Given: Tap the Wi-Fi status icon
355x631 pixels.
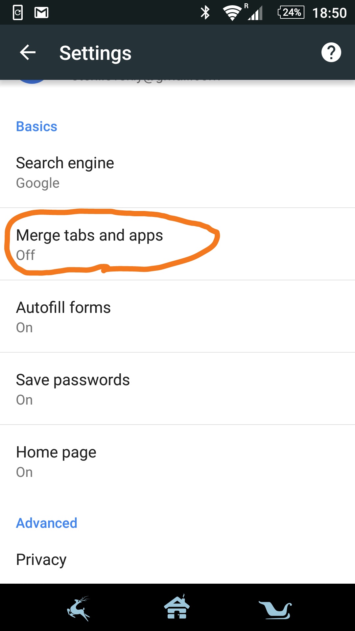Looking at the screenshot, I should 232,13.
